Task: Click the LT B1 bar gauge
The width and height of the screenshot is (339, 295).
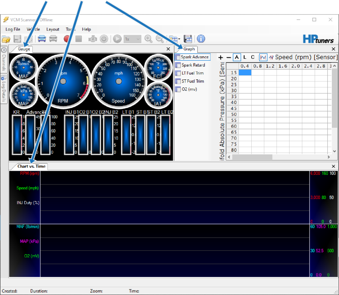Action: point(126,135)
